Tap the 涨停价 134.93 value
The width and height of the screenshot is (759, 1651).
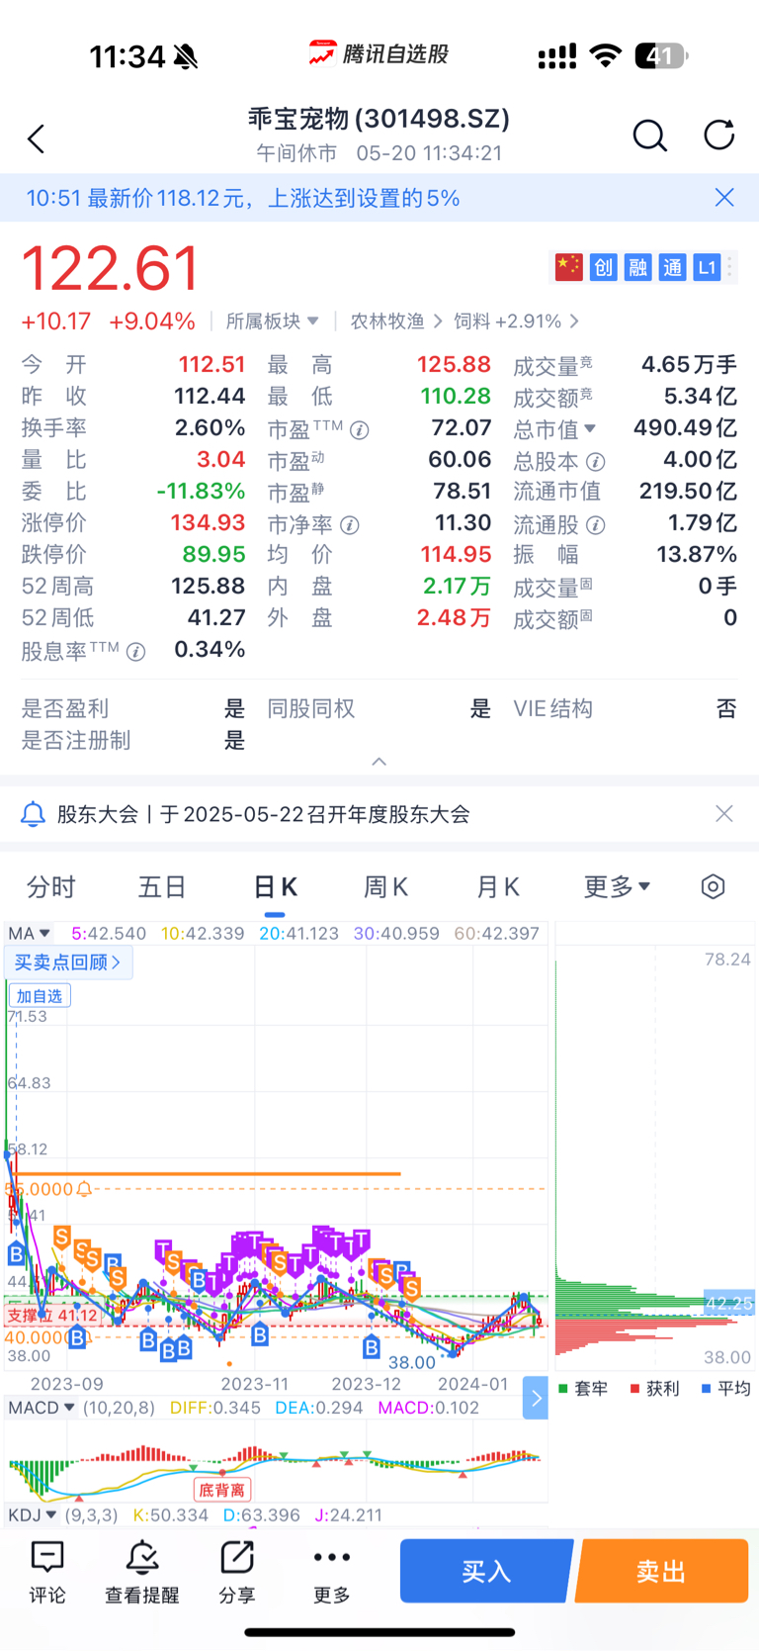click(208, 522)
